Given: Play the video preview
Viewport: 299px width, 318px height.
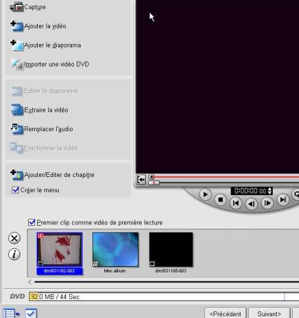Looking at the screenshot, I should pos(205,195).
